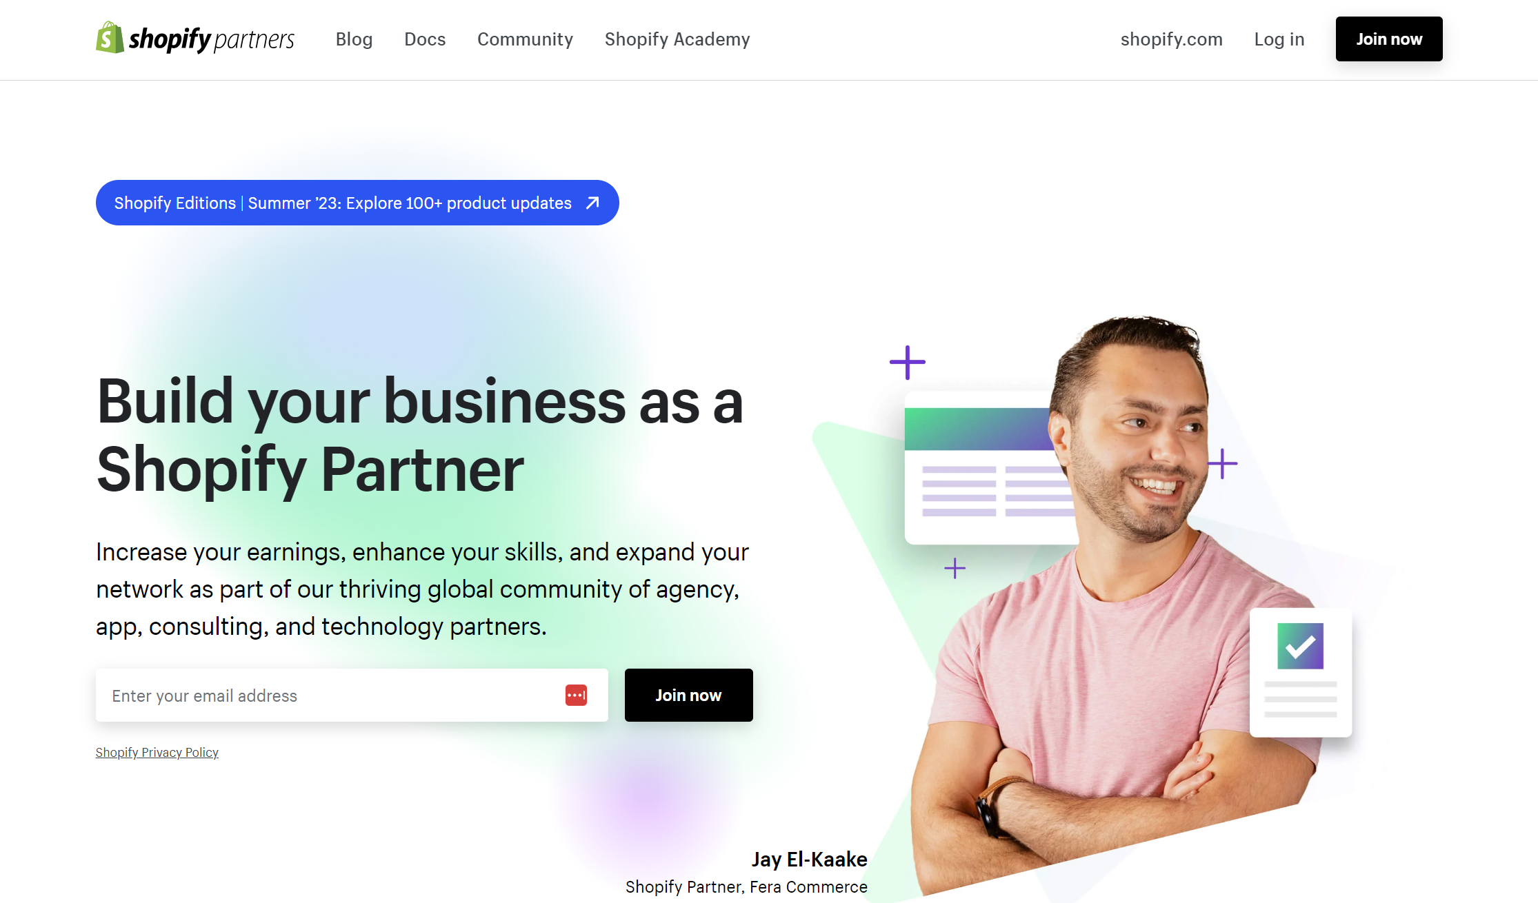Screen dimensions: 1538x903
Task: Open the Shopify Editions Summer '23 banner
Action: [x=357, y=203]
